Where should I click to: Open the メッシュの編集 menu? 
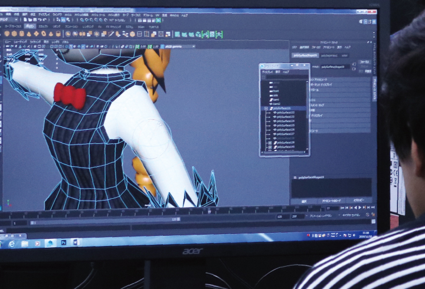[x=81, y=15]
